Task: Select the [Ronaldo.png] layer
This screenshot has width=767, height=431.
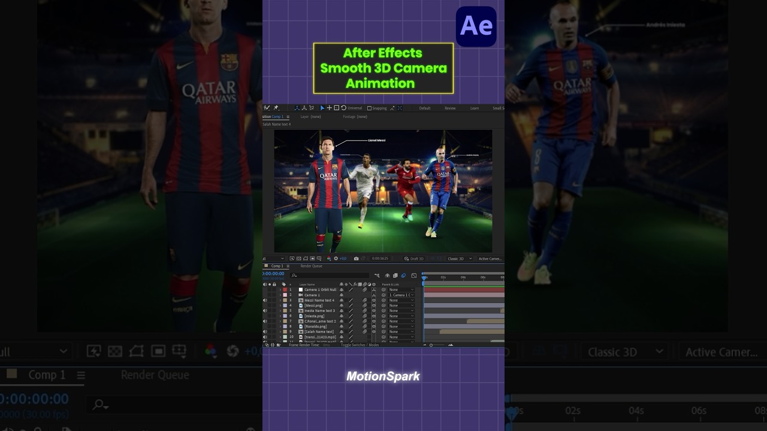Action: coord(316,326)
